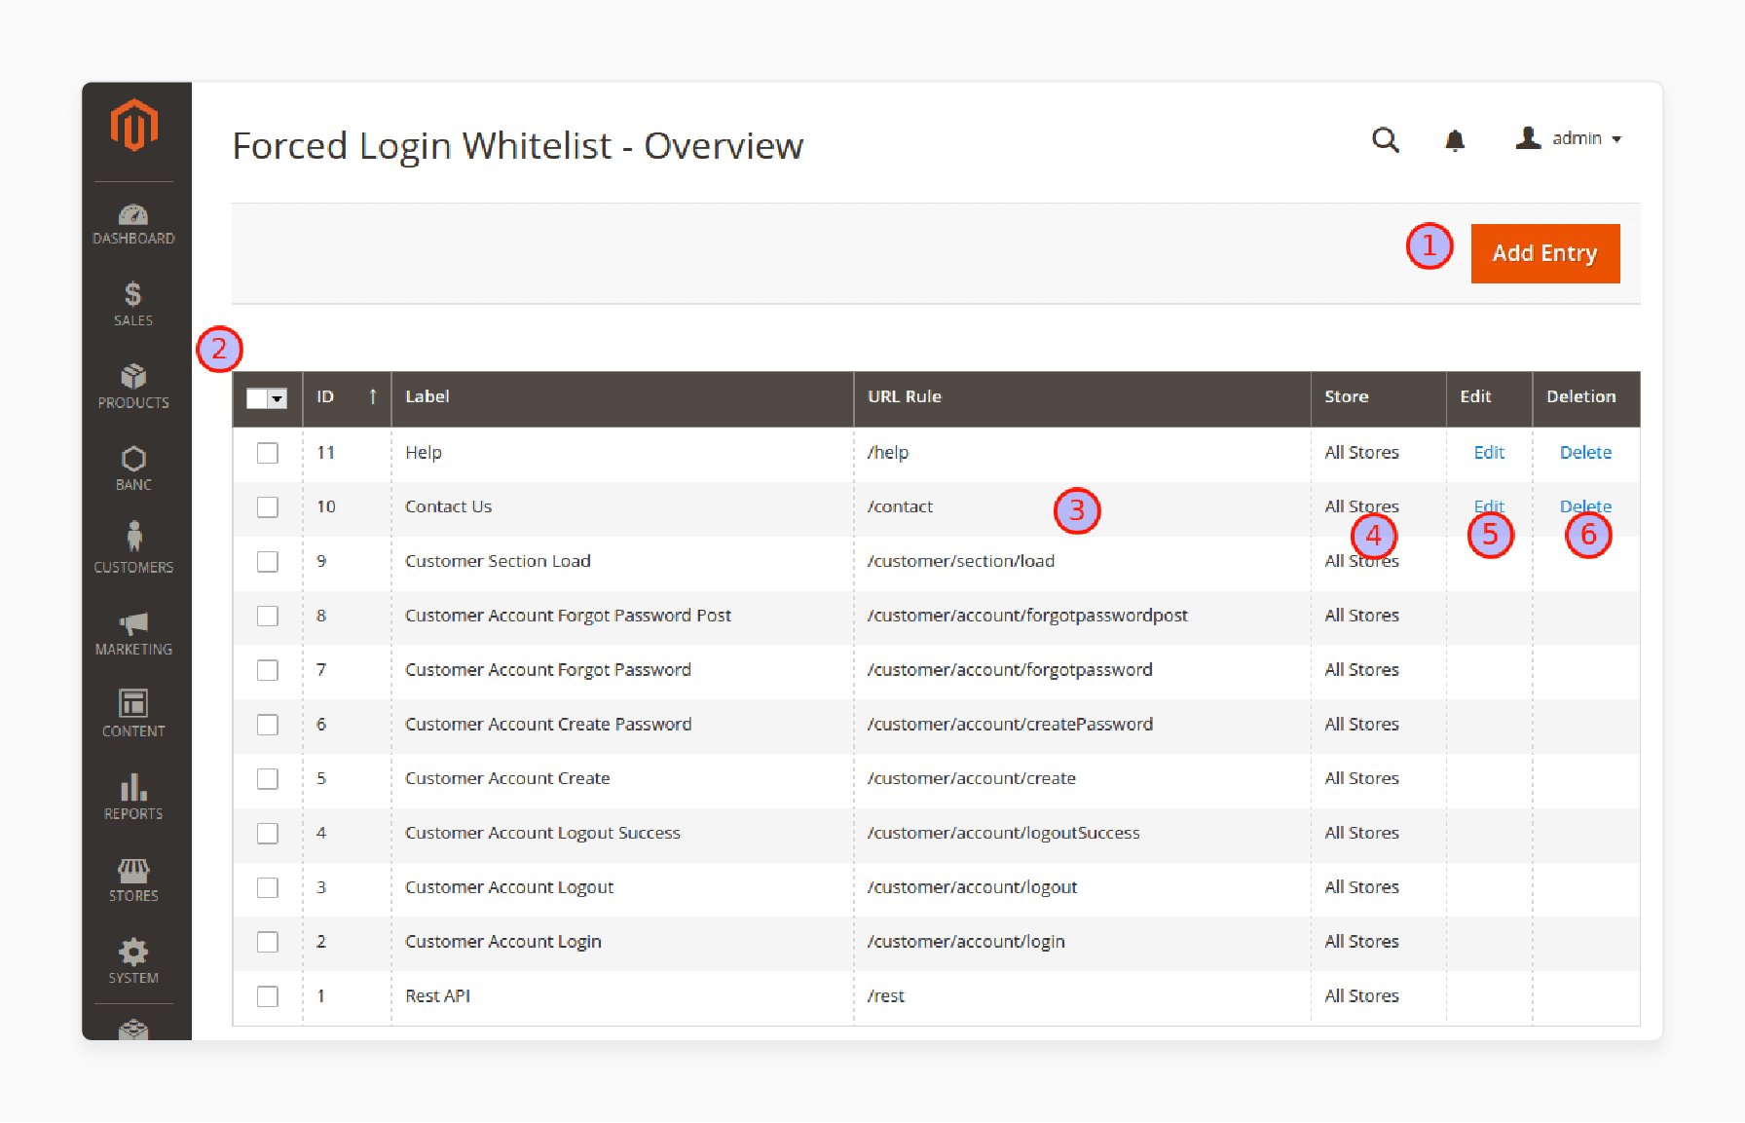The image size is (1745, 1123).
Task: Open the select-all mass action dropdown
Action: point(267,398)
